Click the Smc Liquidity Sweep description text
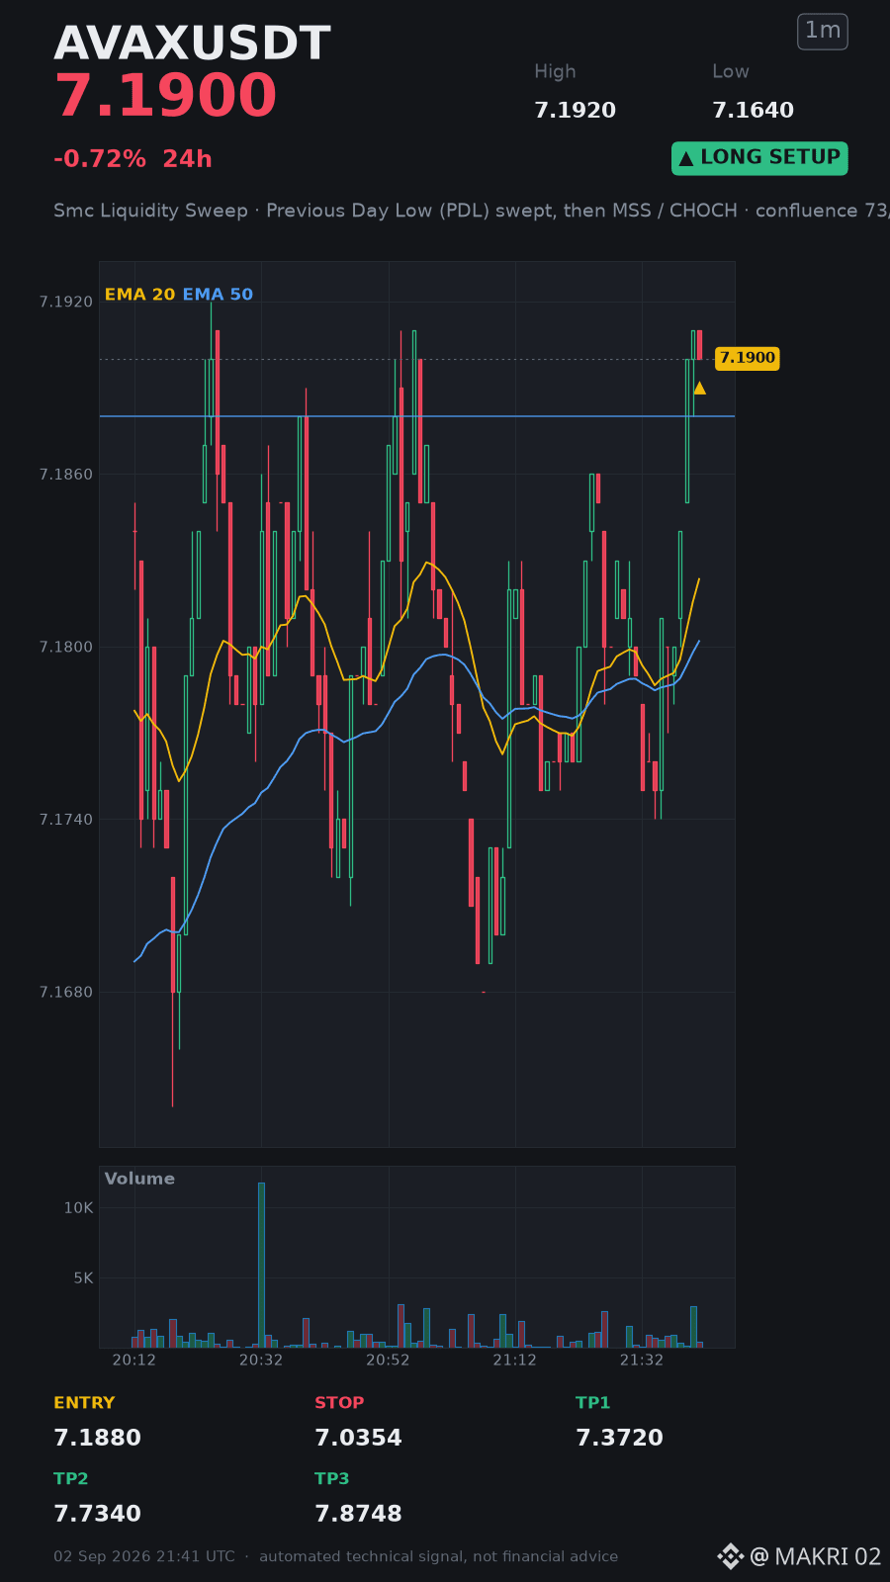 (x=150, y=211)
